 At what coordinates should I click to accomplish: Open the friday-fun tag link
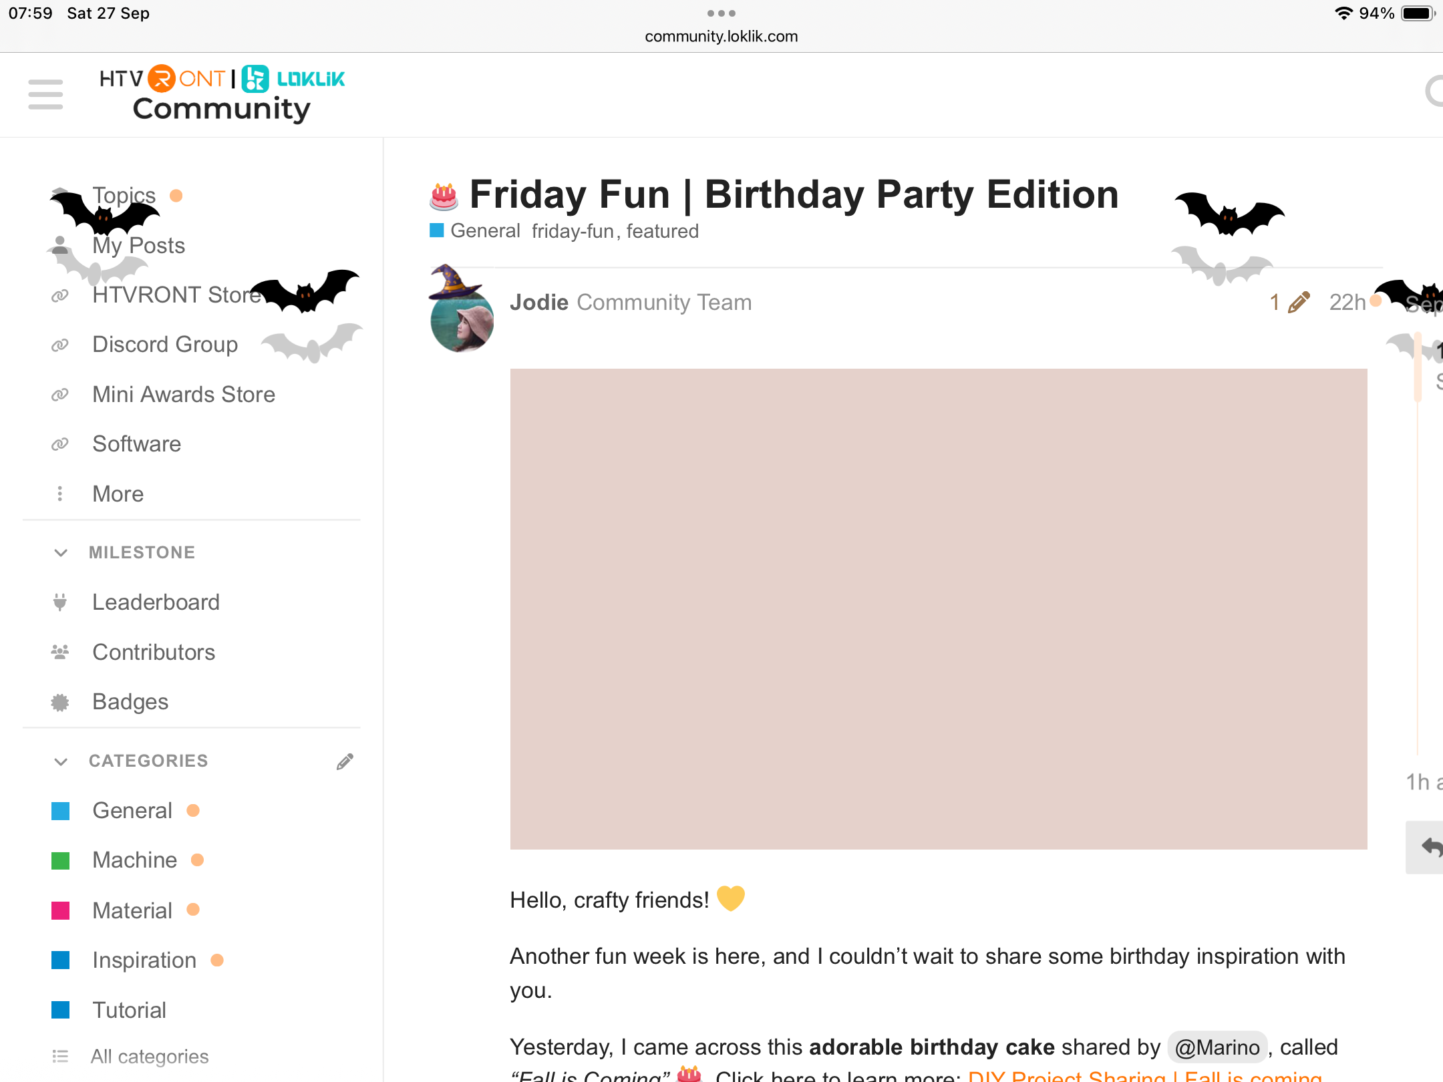coord(573,231)
